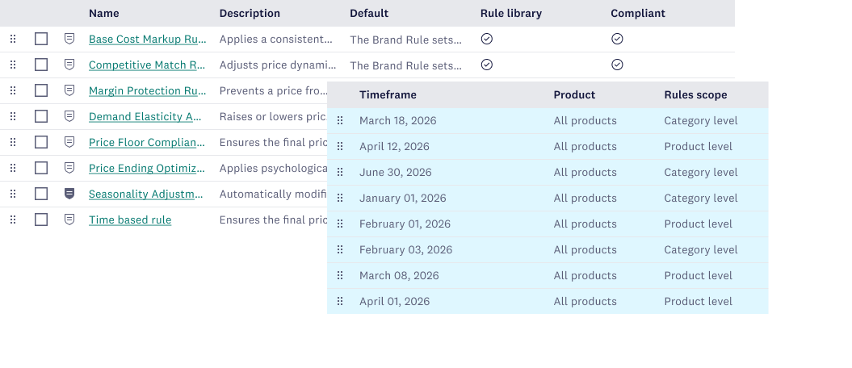Check the Time based rule checkbox
852x368 pixels.
pyautogui.click(x=41, y=220)
